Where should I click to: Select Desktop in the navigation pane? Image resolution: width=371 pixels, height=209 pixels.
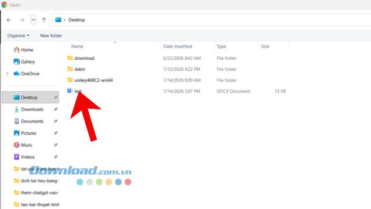pyautogui.click(x=31, y=98)
